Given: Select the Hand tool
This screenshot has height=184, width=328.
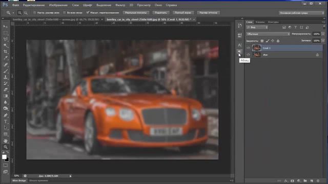Looking at the screenshot, I should (6, 141).
